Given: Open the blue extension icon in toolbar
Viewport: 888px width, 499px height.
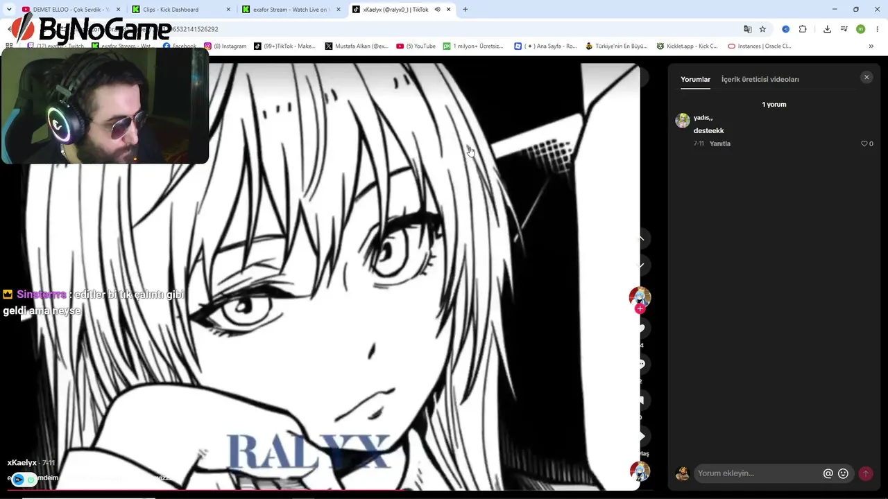Looking at the screenshot, I should point(785,29).
